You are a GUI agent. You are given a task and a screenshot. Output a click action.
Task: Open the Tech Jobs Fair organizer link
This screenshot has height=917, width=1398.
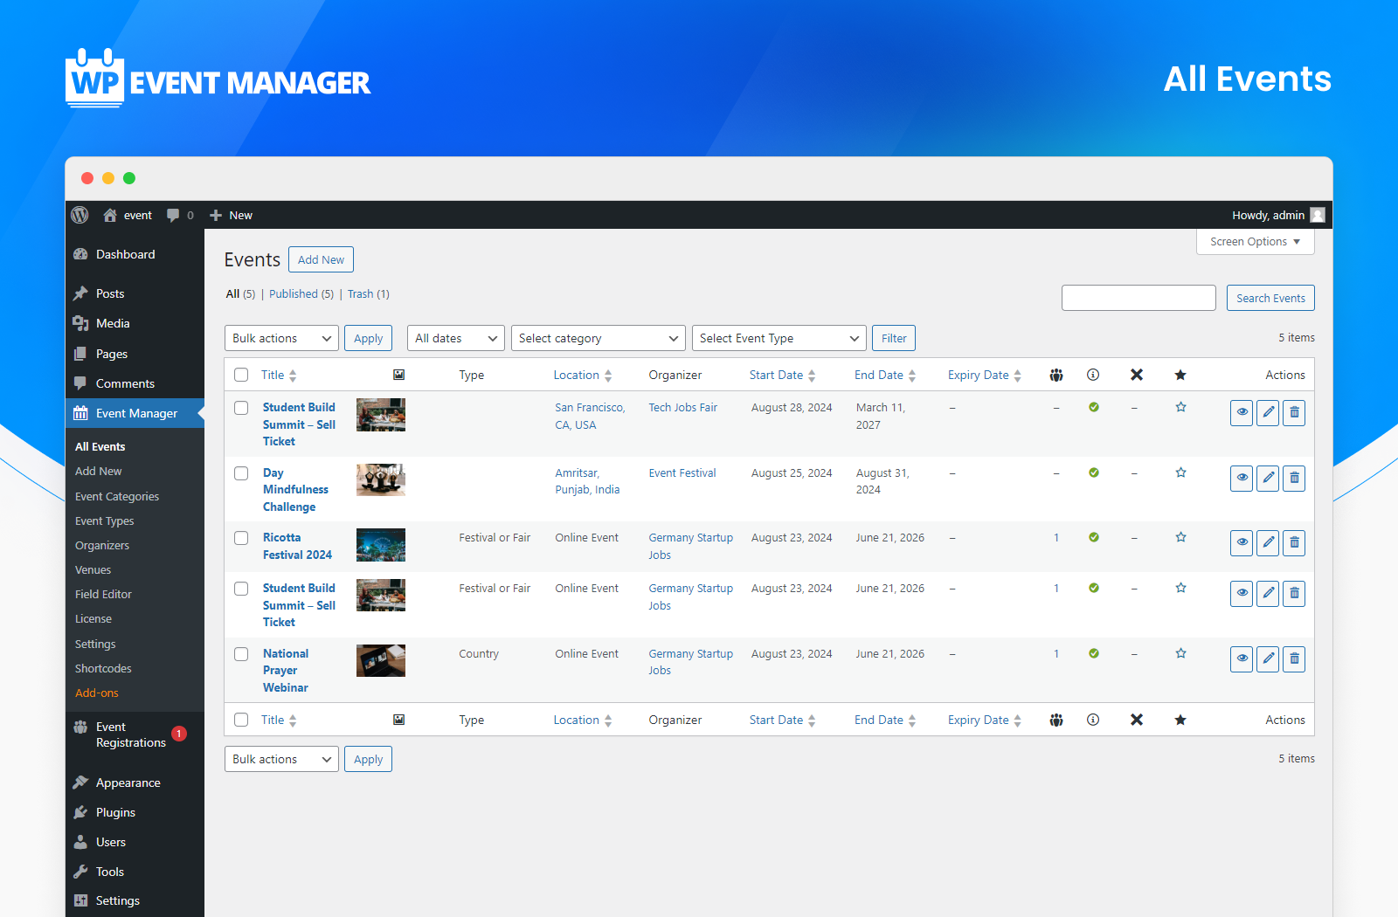682,407
